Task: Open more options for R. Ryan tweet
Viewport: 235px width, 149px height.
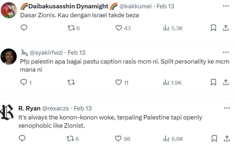Action: [227, 108]
